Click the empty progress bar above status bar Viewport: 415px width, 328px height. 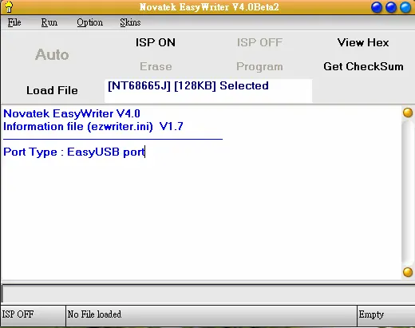coord(207,294)
